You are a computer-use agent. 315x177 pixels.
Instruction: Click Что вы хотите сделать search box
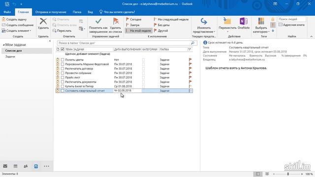[117, 12]
